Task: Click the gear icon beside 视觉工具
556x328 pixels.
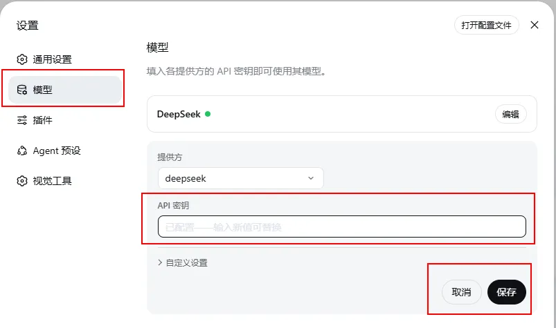Action: (x=22, y=181)
